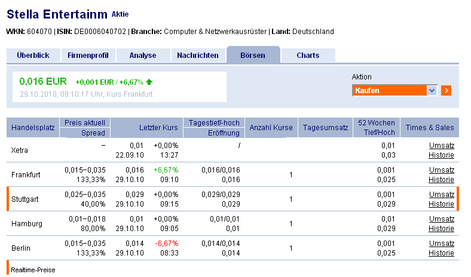
Task: Show Umsatz for Berlin exchange
Action: (x=441, y=244)
